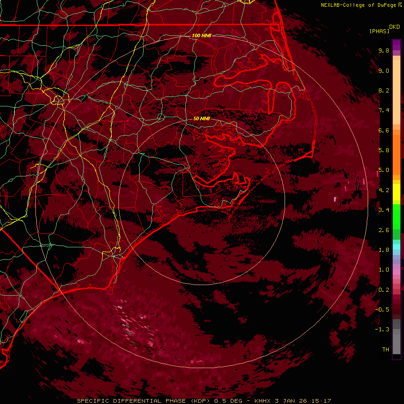Pick the bright green color scale band
Viewport: 404px width, 404px height.
pyautogui.click(x=396, y=216)
